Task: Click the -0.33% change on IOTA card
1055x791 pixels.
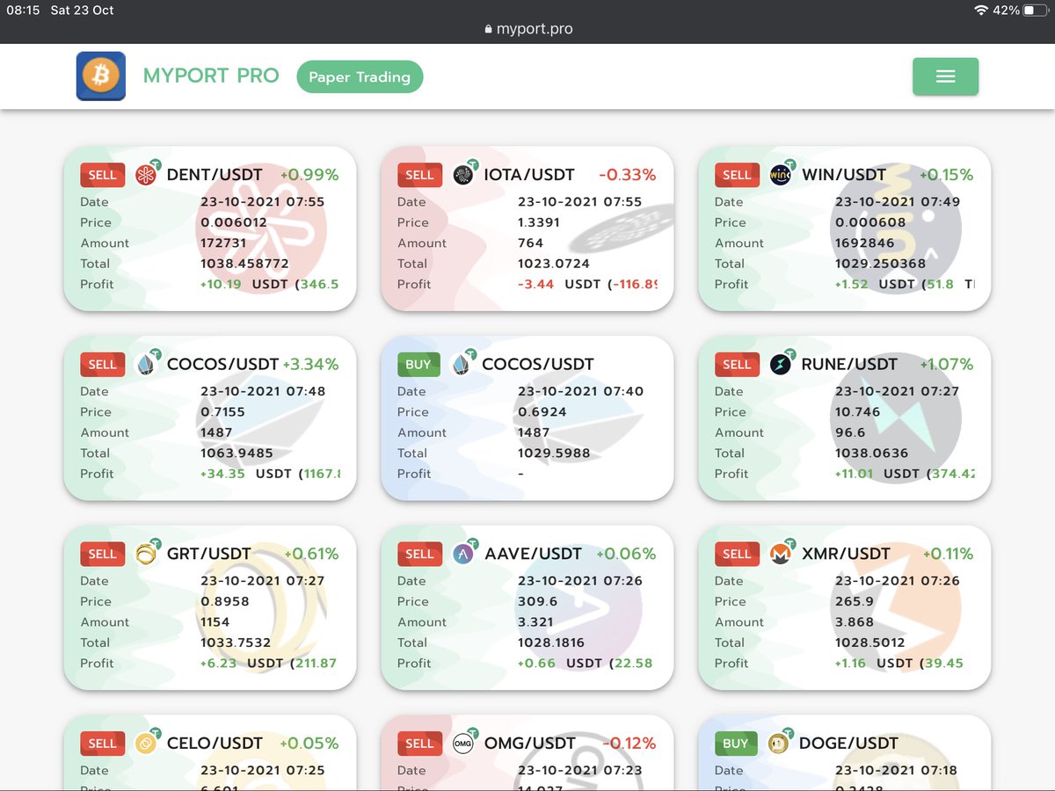Action: (x=628, y=175)
